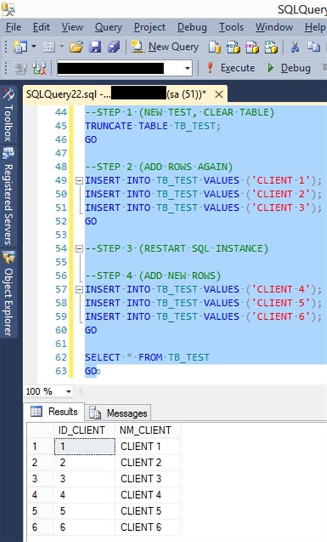
Task: Click the XMLA query icon
Action: (271, 47)
